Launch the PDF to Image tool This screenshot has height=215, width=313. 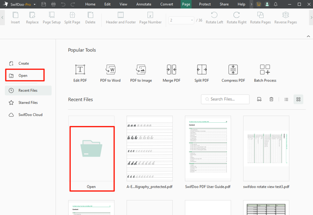(x=141, y=73)
